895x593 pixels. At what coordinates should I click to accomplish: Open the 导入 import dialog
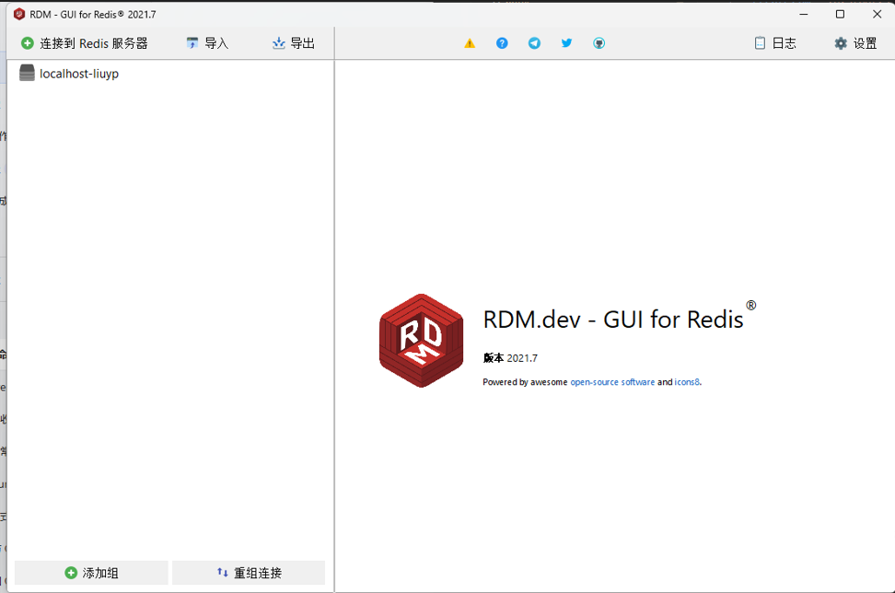pos(207,42)
